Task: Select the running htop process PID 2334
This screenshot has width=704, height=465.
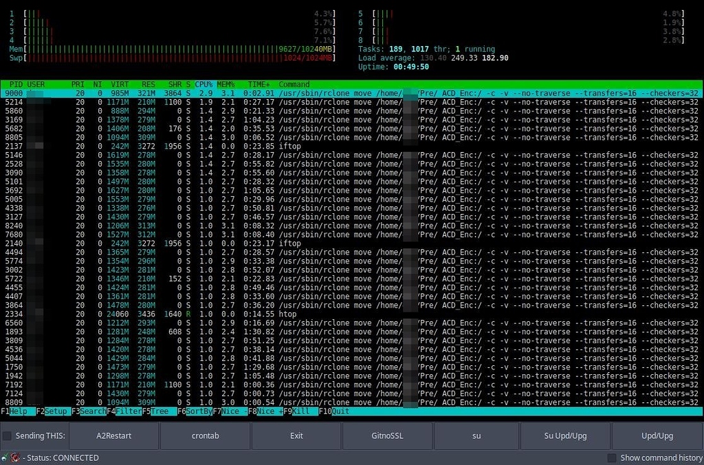Action: click(x=352, y=314)
